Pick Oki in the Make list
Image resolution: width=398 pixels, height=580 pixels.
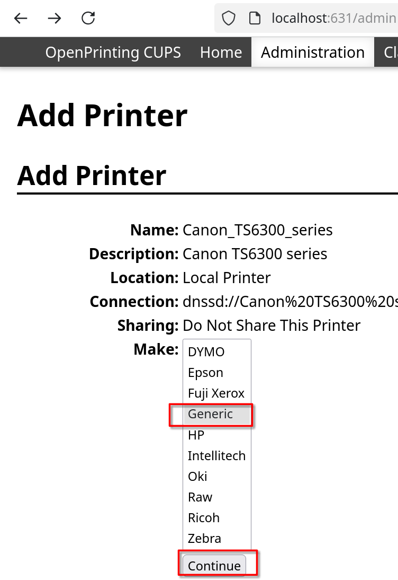coord(197,476)
